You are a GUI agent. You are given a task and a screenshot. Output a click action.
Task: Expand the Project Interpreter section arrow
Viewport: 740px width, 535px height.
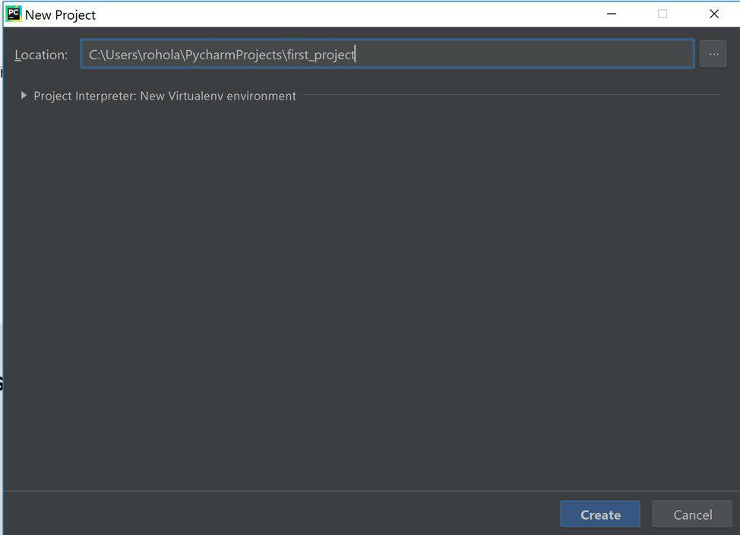point(24,96)
